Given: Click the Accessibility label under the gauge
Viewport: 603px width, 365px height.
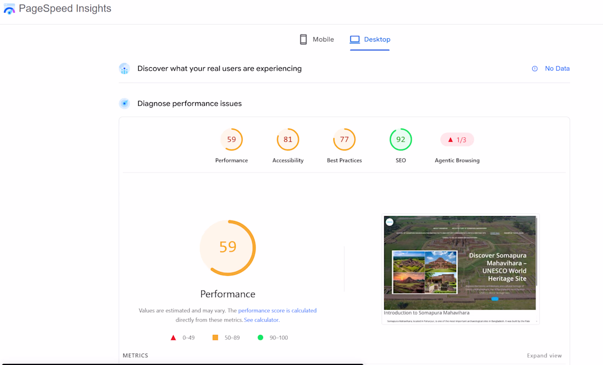Looking at the screenshot, I should 288,160.
